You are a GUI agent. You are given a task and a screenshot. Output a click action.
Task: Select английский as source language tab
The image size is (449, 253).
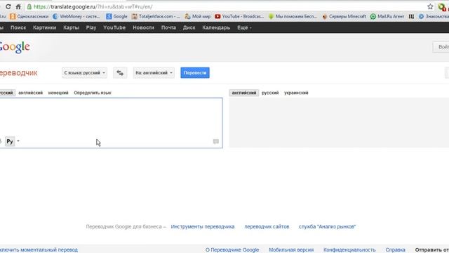point(30,93)
